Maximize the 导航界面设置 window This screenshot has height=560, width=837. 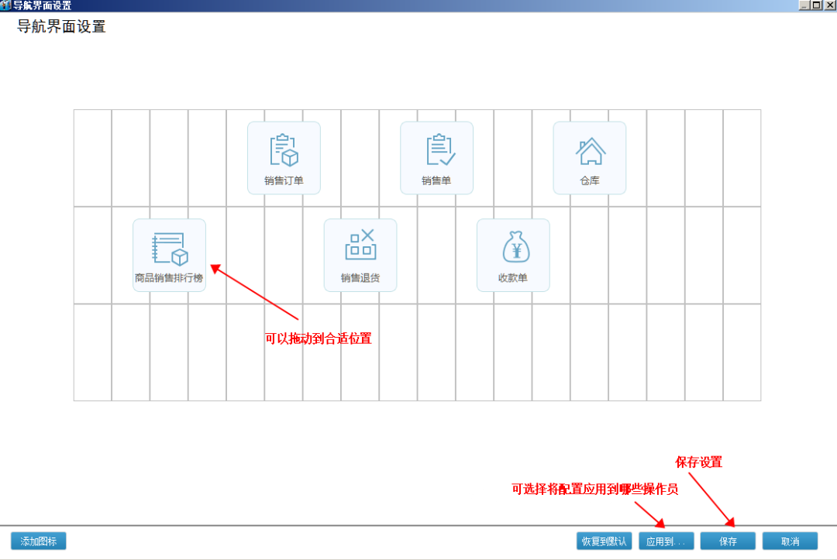(x=816, y=5)
